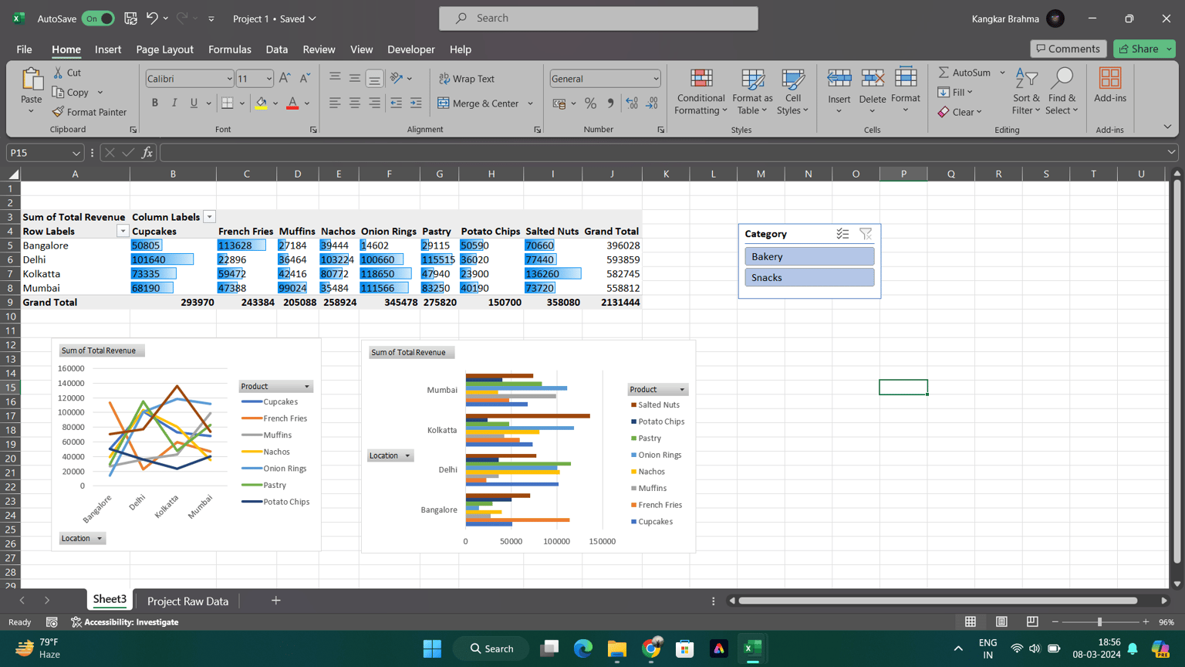The image size is (1185, 667).
Task: Click the Share button
Action: click(1139, 49)
